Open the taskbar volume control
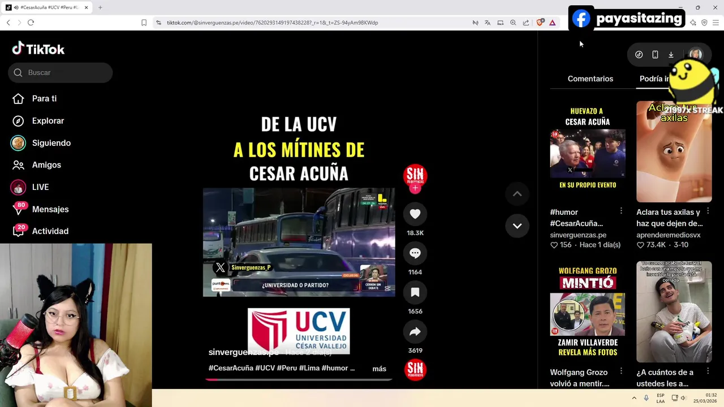This screenshot has height=407, width=724. coord(683,398)
